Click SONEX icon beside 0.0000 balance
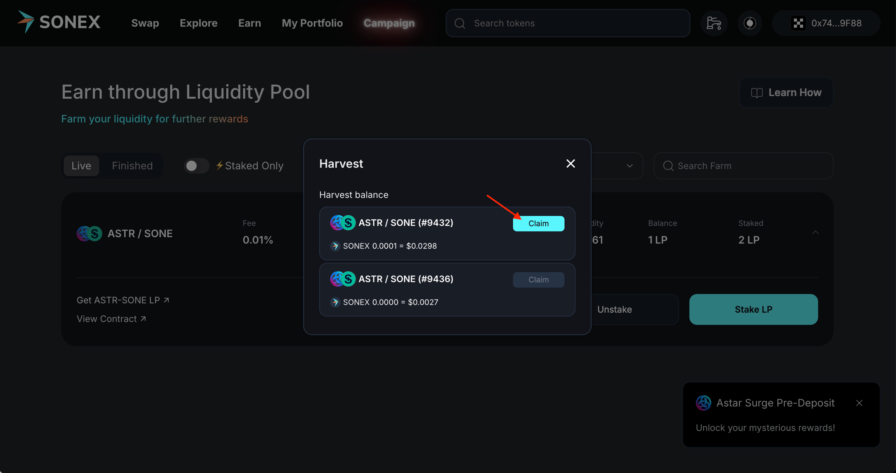The image size is (896, 473). click(x=335, y=302)
